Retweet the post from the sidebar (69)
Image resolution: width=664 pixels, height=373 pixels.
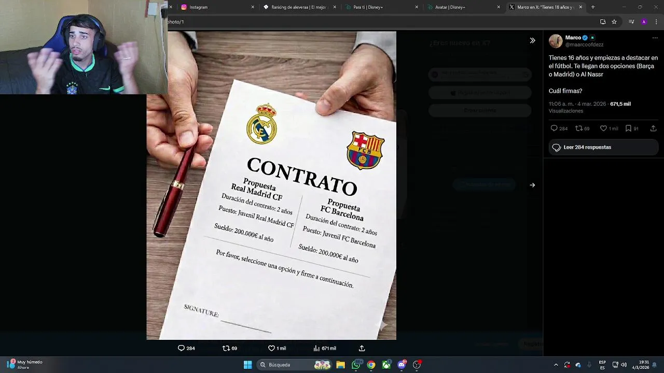click(x=582, y=128)
